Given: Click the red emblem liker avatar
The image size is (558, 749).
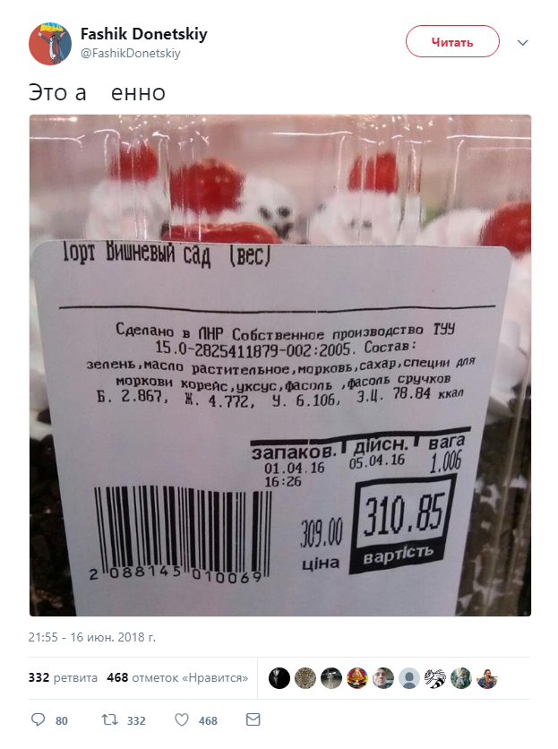Looking at the screenshot, I should pos(356,678).
